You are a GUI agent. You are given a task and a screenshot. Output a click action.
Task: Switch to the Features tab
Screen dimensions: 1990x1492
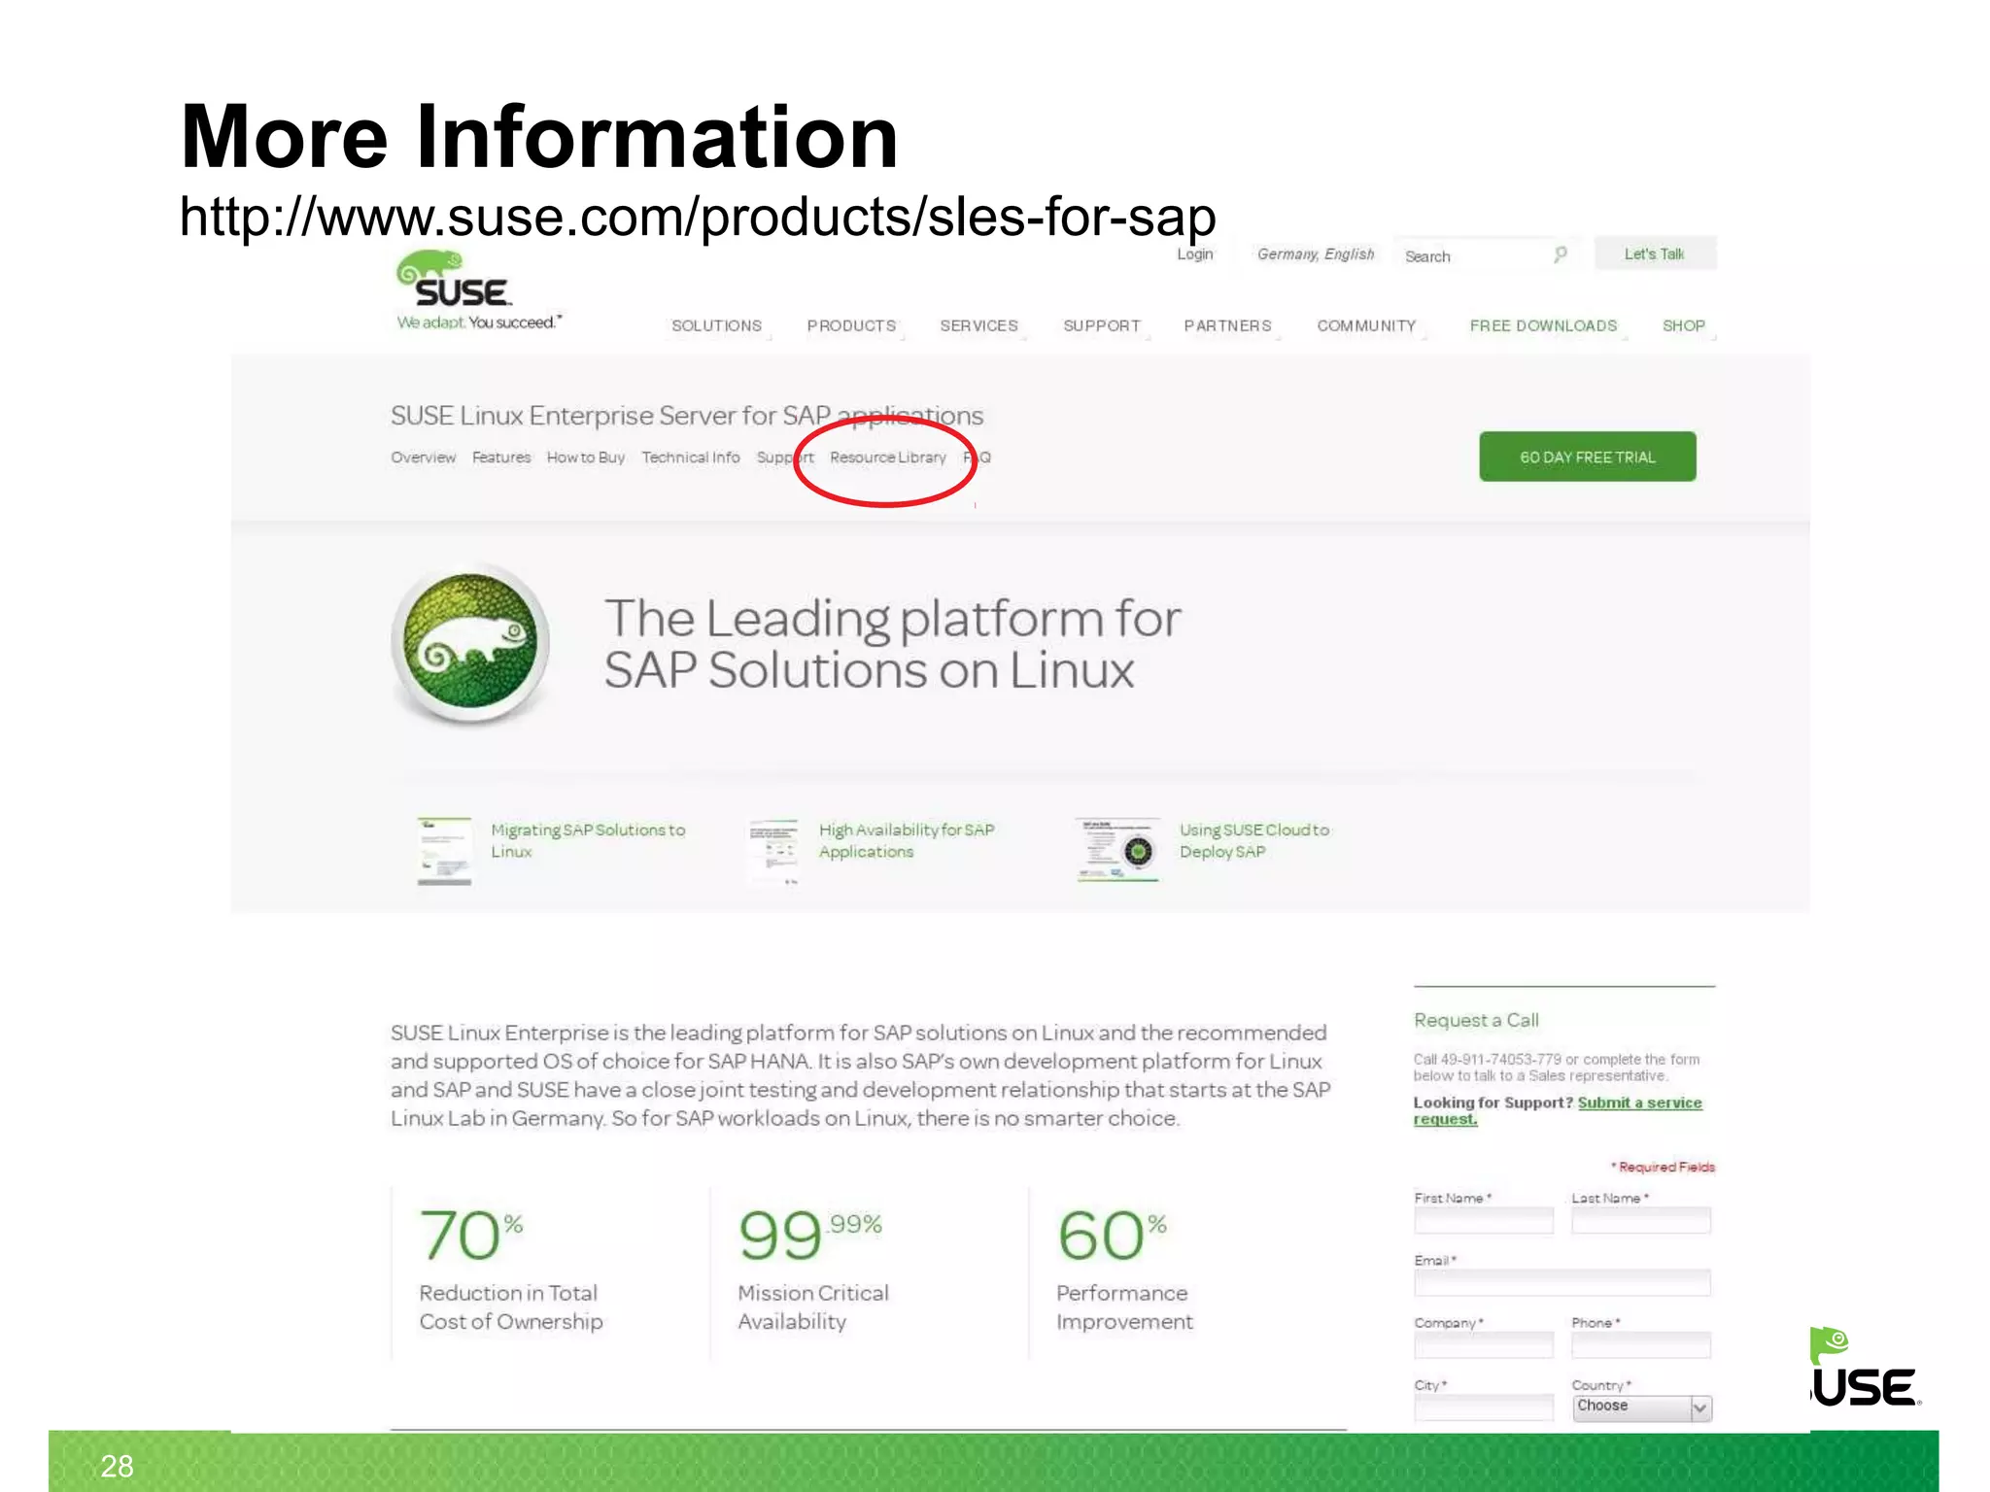tap(501, 458)
